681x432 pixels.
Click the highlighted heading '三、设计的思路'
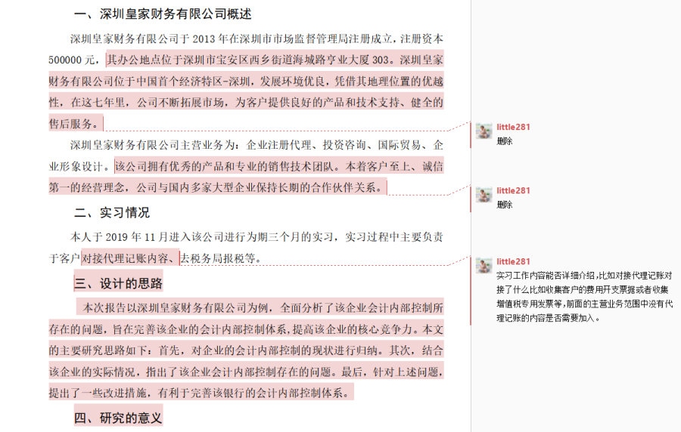pyautogui.click(x=118, y=283)
